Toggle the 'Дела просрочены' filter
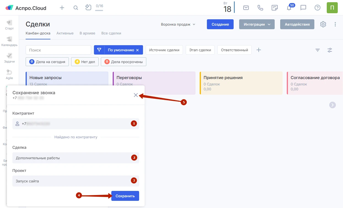Screen dimensions: 343x208 coord(123,62)
